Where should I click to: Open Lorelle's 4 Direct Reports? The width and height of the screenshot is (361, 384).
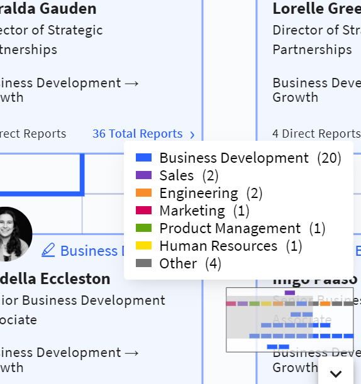[x=316, y=134]
